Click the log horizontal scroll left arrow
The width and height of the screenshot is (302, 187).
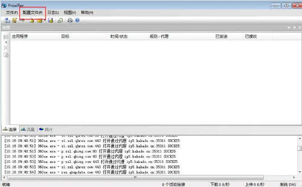(4, 177)
